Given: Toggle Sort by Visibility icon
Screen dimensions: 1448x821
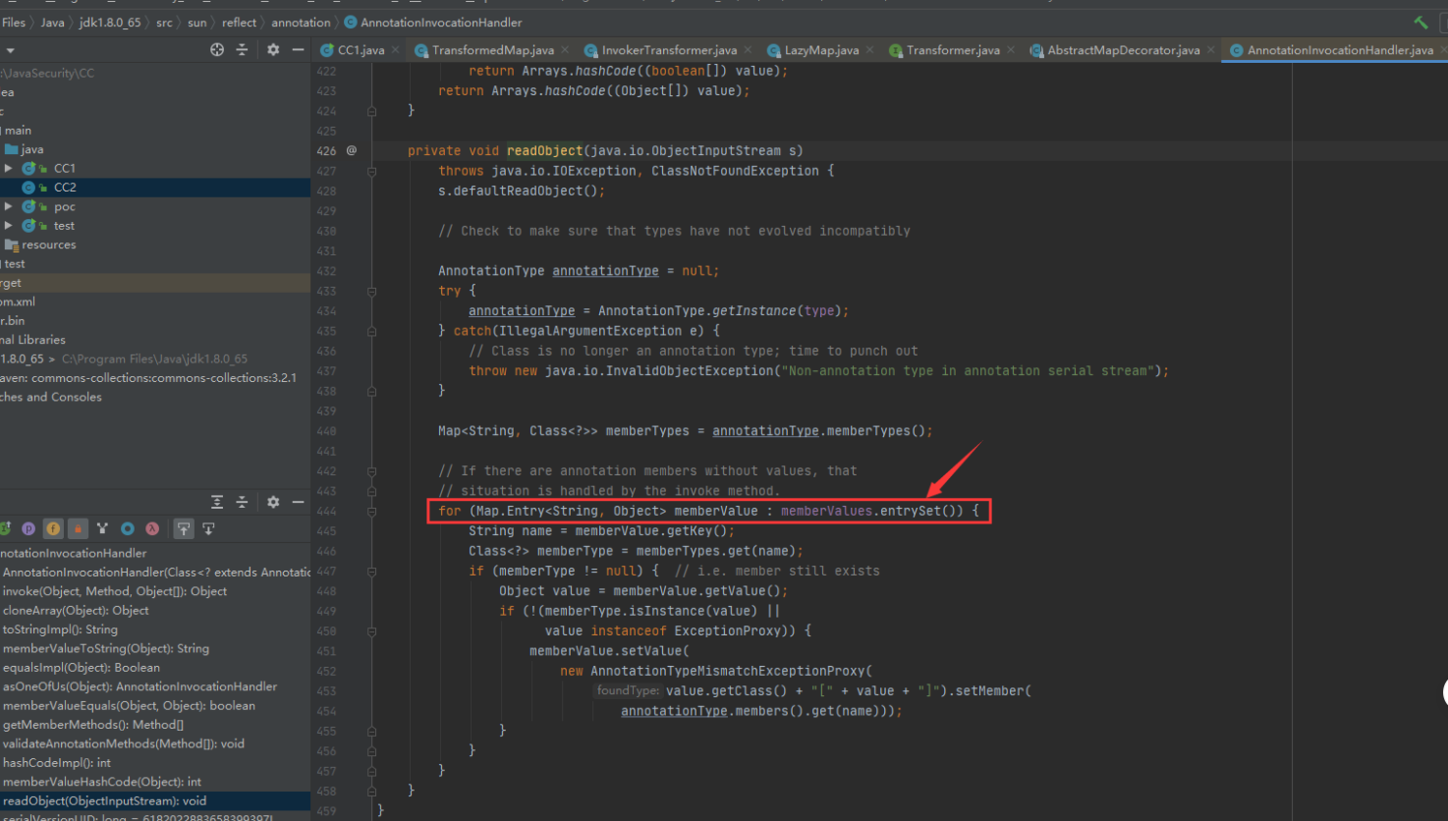Looking at the screenshot, I should click(x=102, y=528).
